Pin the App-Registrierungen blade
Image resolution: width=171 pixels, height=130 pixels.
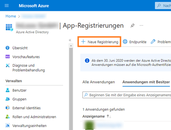(132, 26)
